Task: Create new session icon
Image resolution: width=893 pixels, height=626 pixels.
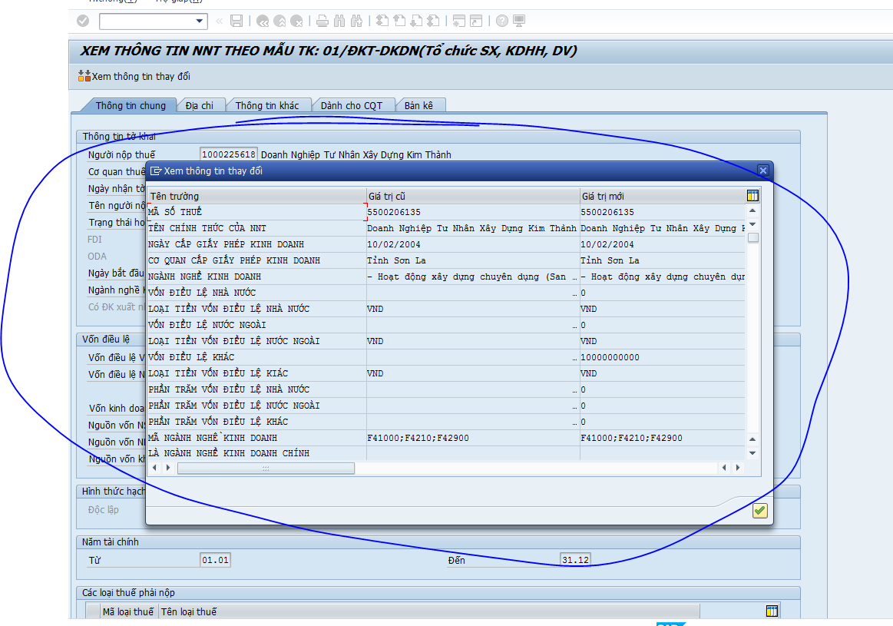Action: (x=459, y=21)
